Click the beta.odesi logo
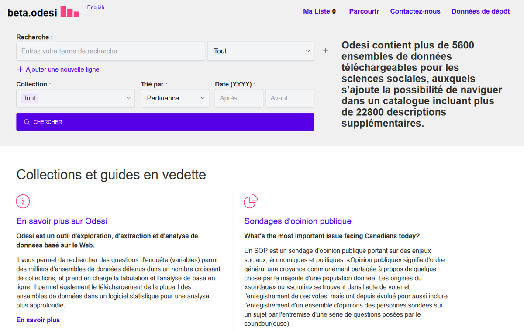Image resolution: width=524 pixels, height=331 pixels. pyautogui.click(x=44, y=12)
